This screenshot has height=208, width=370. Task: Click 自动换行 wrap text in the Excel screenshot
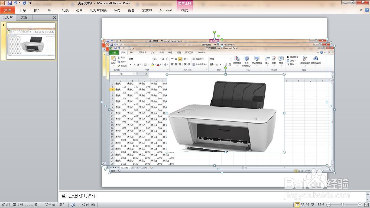198,59
